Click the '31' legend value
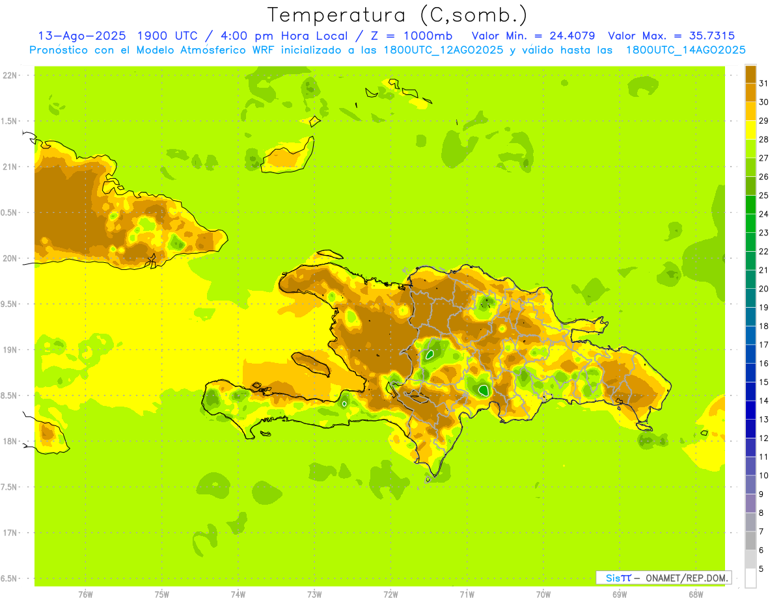This screenshot has height=603, width=781. point(763,83)
